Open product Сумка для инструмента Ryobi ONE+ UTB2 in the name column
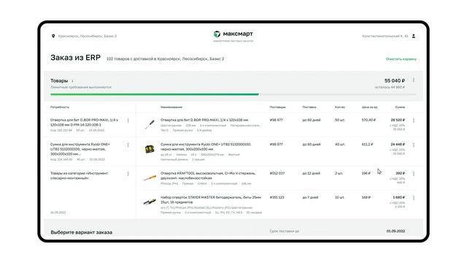The width and height of the screenshot is (467, 263). pyautogui.click(x=206, y=146)
